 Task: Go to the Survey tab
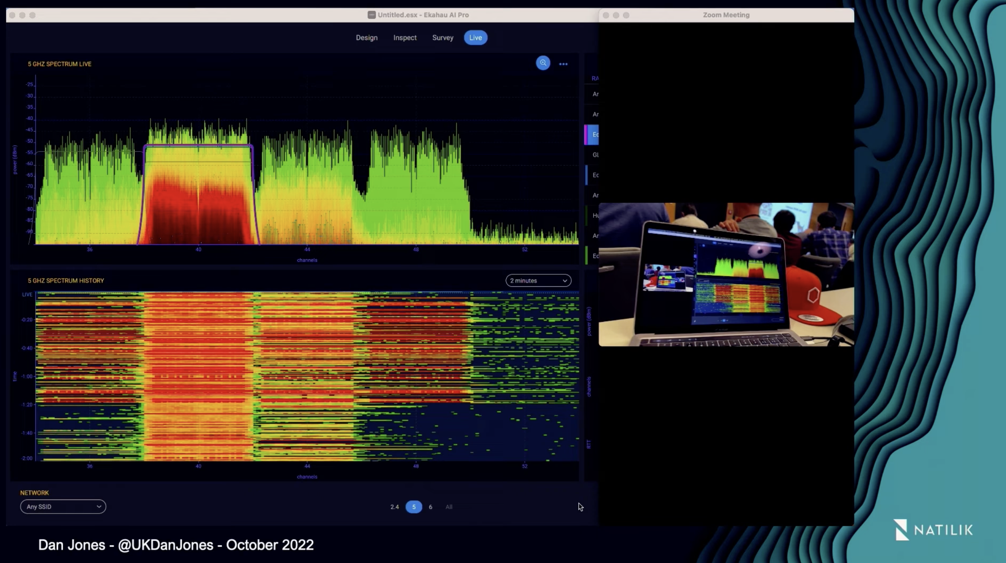443,38
